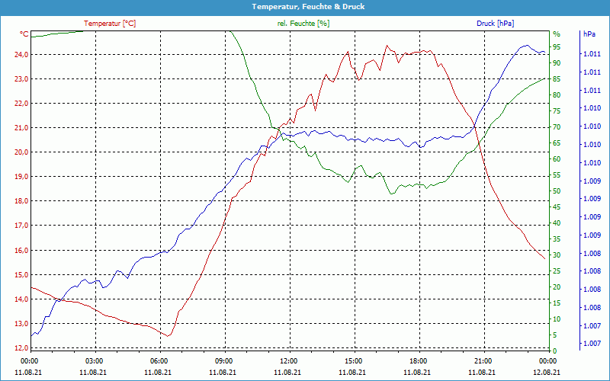Select the single-digit 5 on humidity axis
Image resolution: width=610 pixels, height=381 pixels.
555,335
